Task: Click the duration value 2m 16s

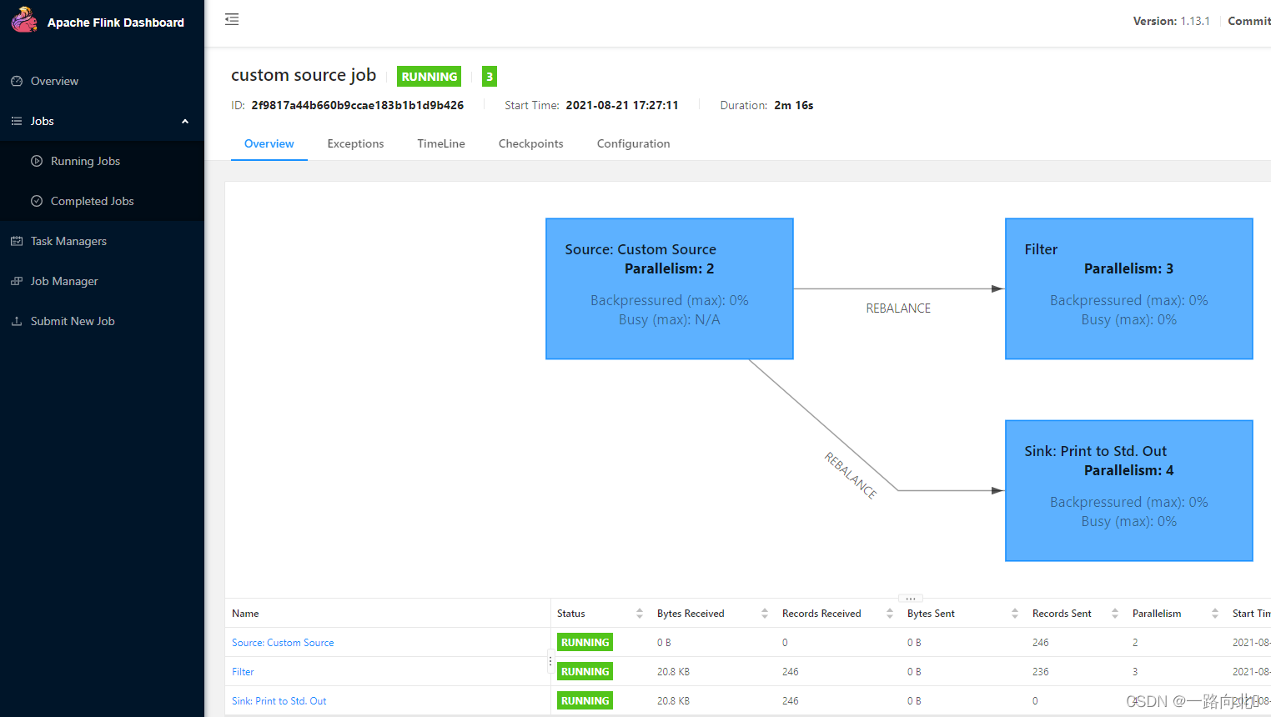Action: click(x=793, y=105)
